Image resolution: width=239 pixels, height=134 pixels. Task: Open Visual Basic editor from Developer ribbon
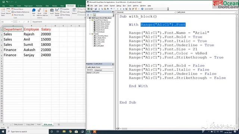pyautogui.click(x=3, y=12)
